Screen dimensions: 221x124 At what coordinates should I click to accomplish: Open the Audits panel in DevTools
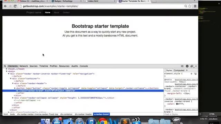75,66
